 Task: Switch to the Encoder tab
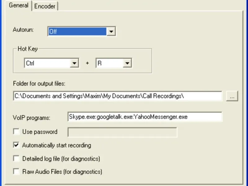tap(45, 6)
